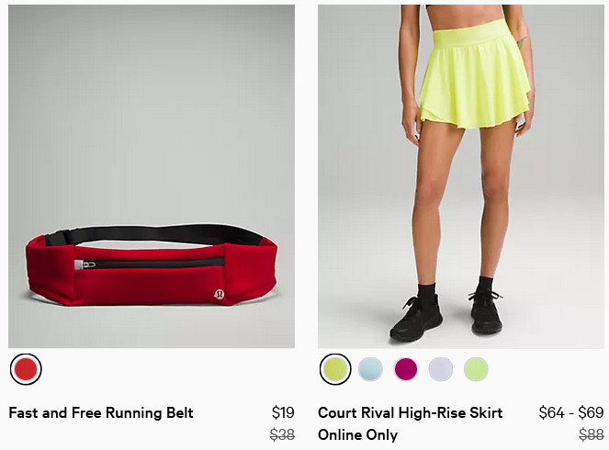Click the crossed-out $38 original price
The width and height of the screenshot is (609, 450).
[x=282, y=434]
